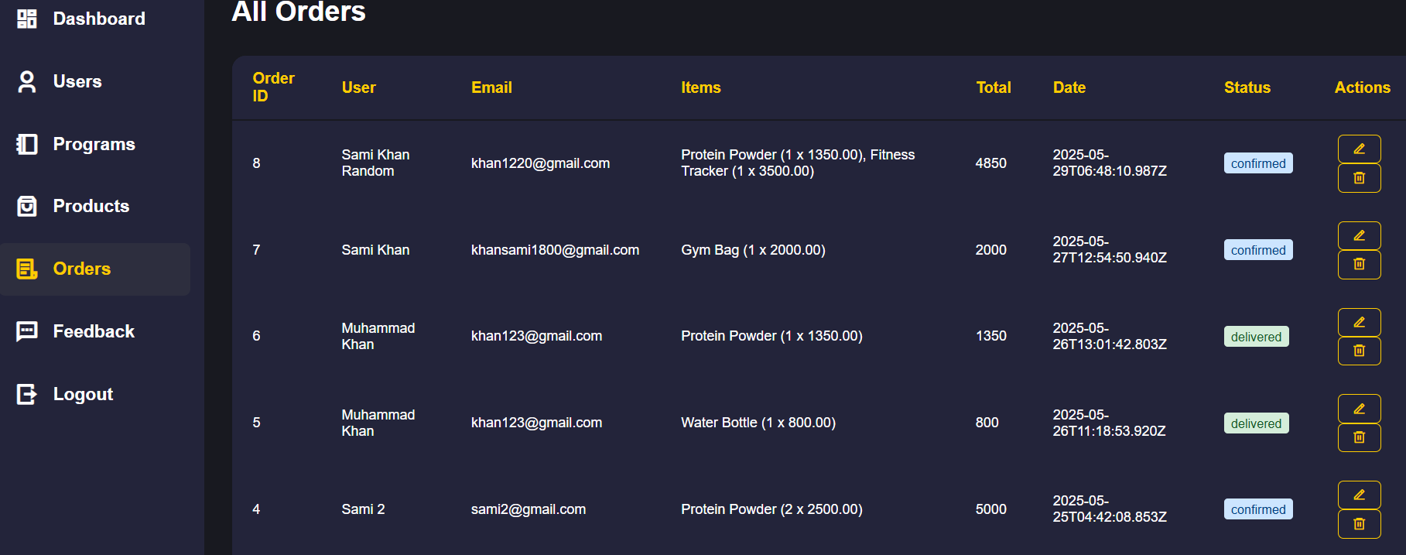Viewport: 1406px width, 555px height.
Task: Delete order 8 using trash icon
Action: coord(1360,178)
